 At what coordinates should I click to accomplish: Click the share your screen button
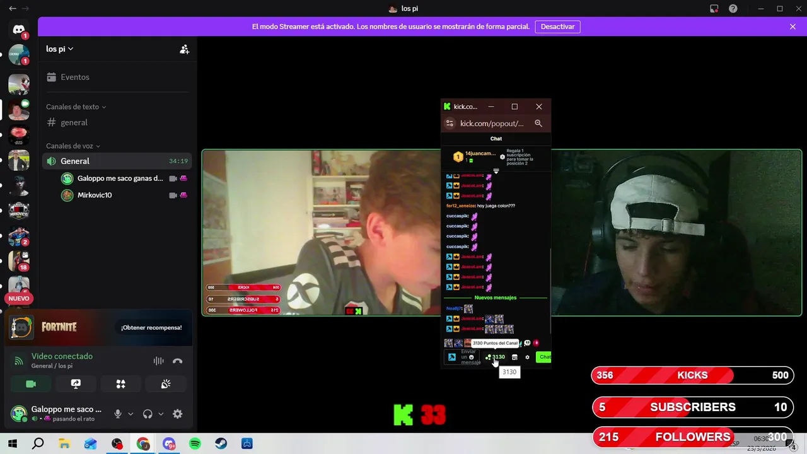(x=76, y=383)
